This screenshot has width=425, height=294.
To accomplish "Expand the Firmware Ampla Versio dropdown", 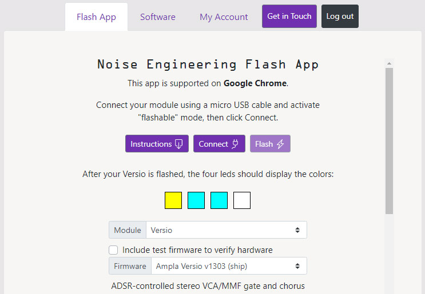I will [228, 266].
